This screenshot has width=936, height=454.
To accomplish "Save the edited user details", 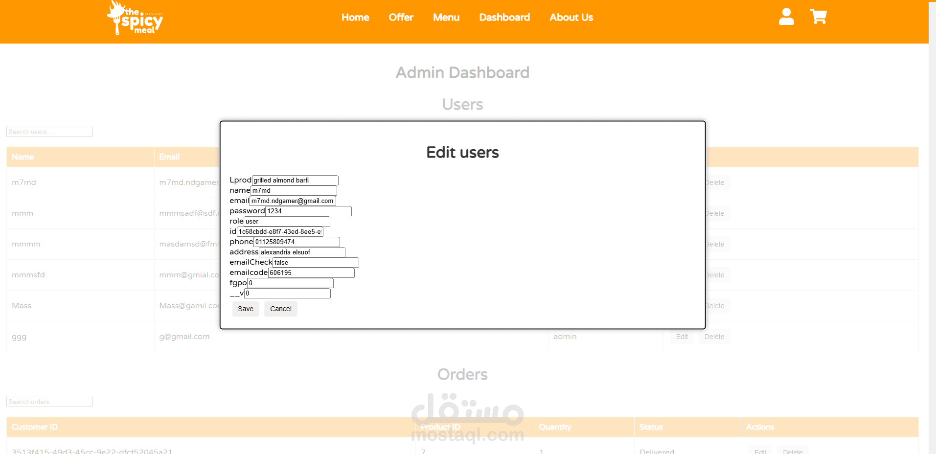I will (x=246, y=309).
